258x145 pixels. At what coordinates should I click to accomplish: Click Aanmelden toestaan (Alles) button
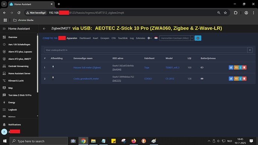tap(175, 38)
